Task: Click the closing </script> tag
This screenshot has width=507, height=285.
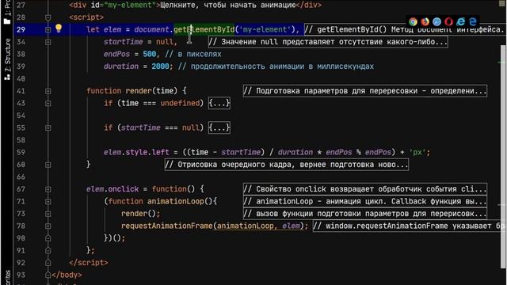Action: (89, 263)
